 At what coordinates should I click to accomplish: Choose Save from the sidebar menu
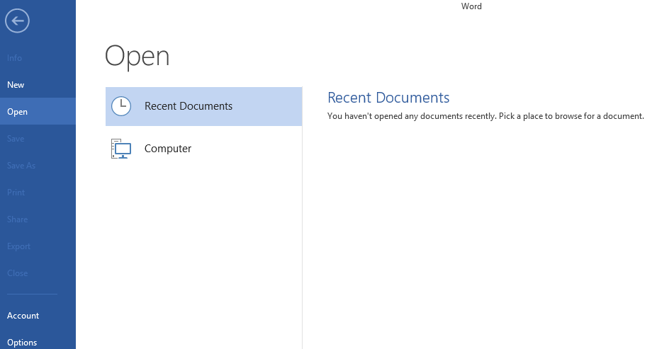pyautogui.click(x=16, y=139)
